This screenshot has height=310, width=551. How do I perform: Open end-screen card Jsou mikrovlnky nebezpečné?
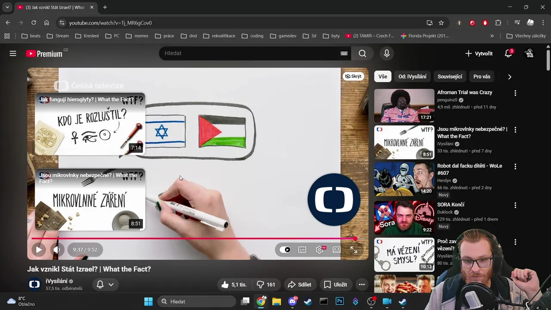pos(90,200)
